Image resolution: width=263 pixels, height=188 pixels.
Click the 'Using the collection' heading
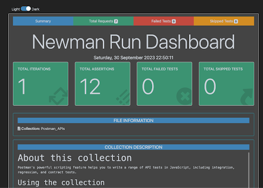point(61,182)
